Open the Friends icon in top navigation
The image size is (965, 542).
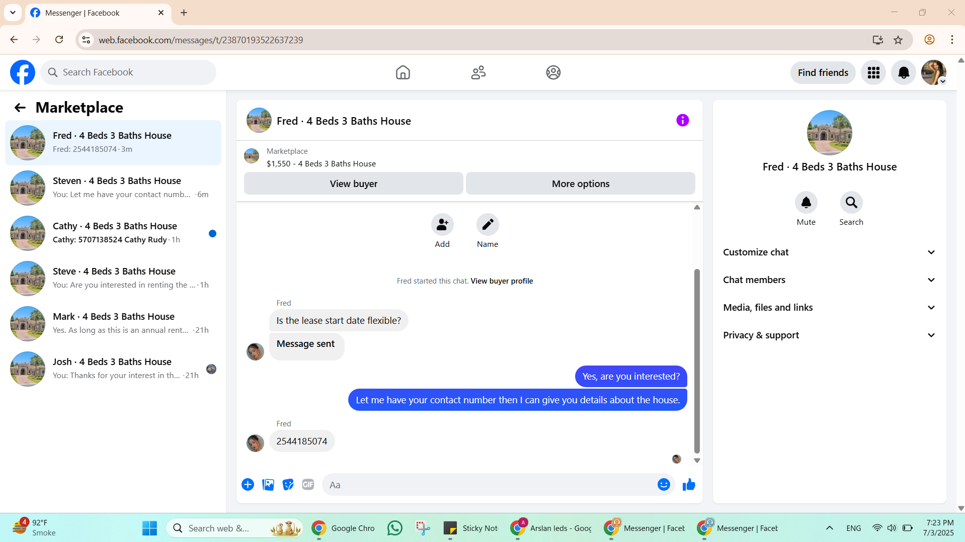(x=478, y=72)
